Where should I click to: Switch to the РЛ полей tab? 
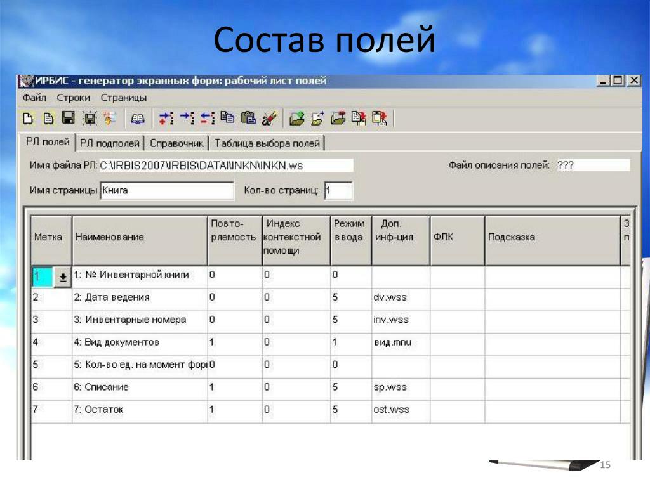coord(47,142)
